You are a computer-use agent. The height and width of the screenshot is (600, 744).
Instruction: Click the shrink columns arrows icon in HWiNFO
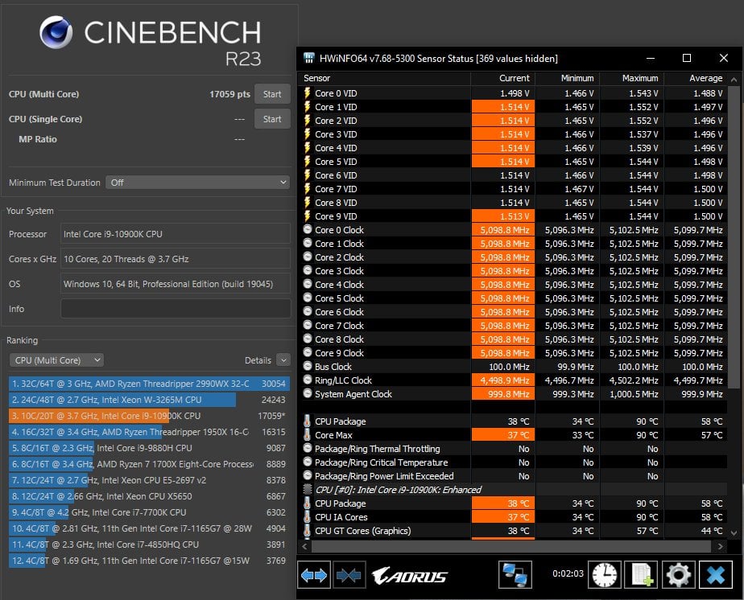[349, 575]
